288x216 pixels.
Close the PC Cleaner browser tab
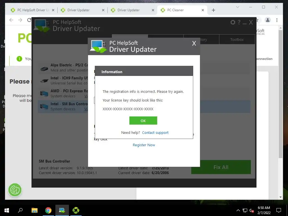point(203,10)
